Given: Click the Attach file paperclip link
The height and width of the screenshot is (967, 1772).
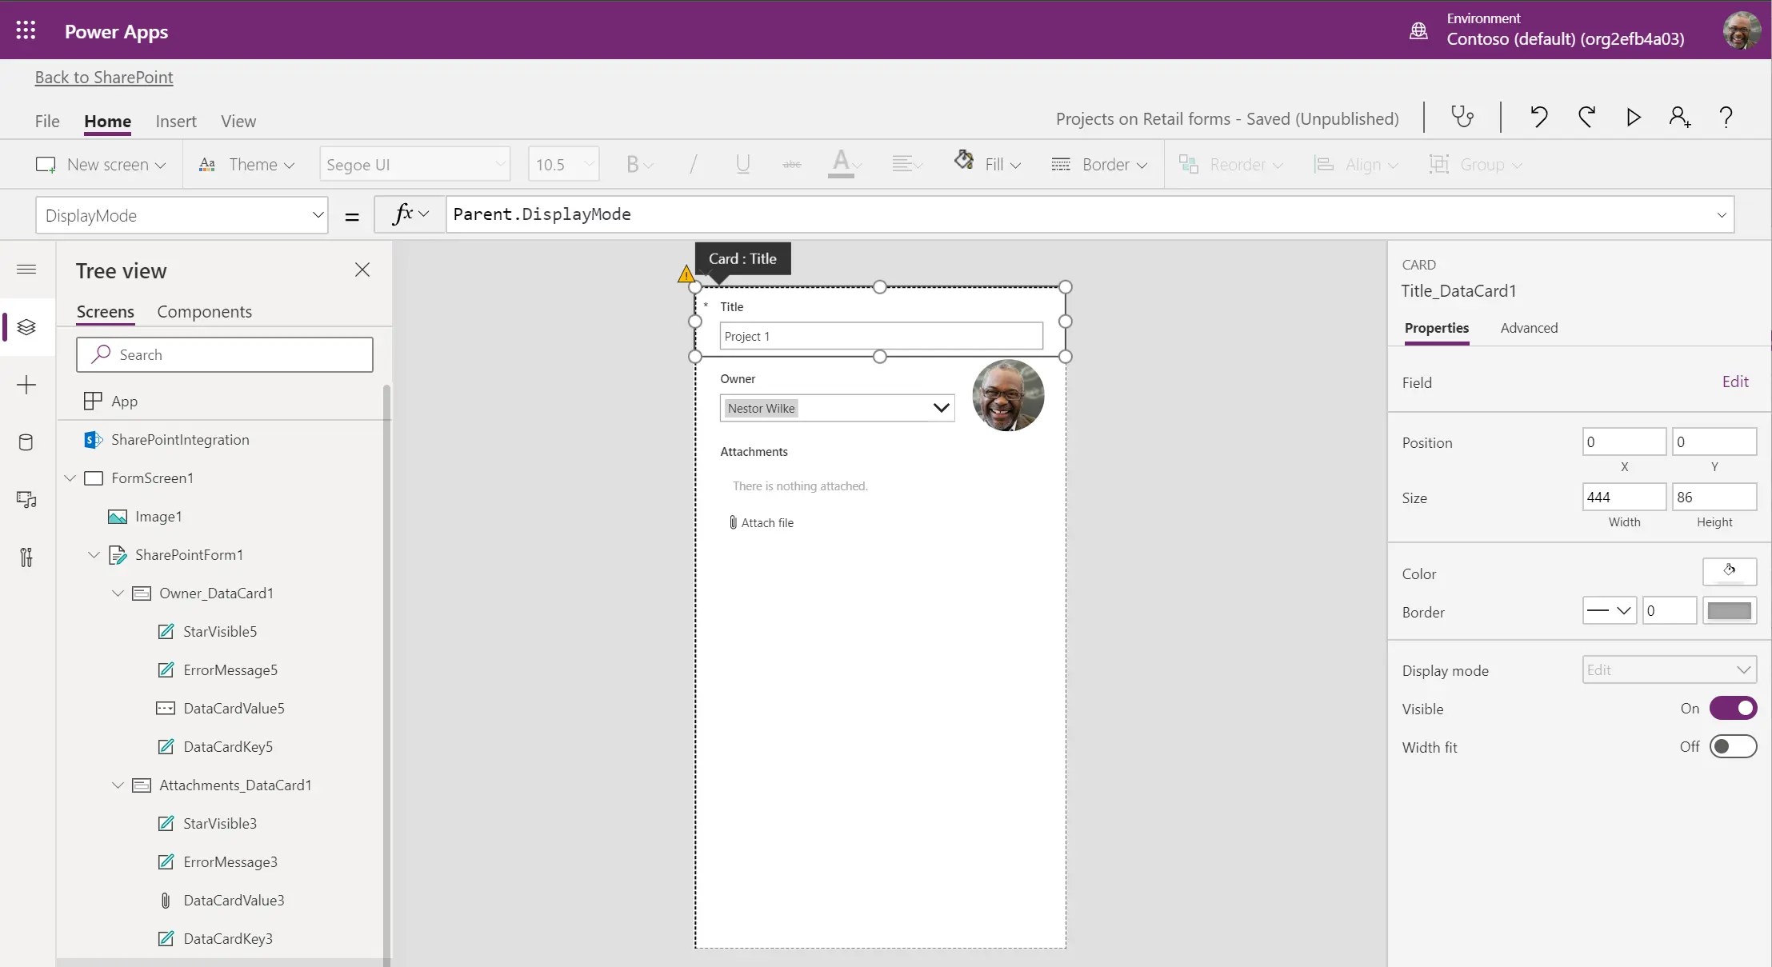Looking at the screenshot, I should point(761,523).
